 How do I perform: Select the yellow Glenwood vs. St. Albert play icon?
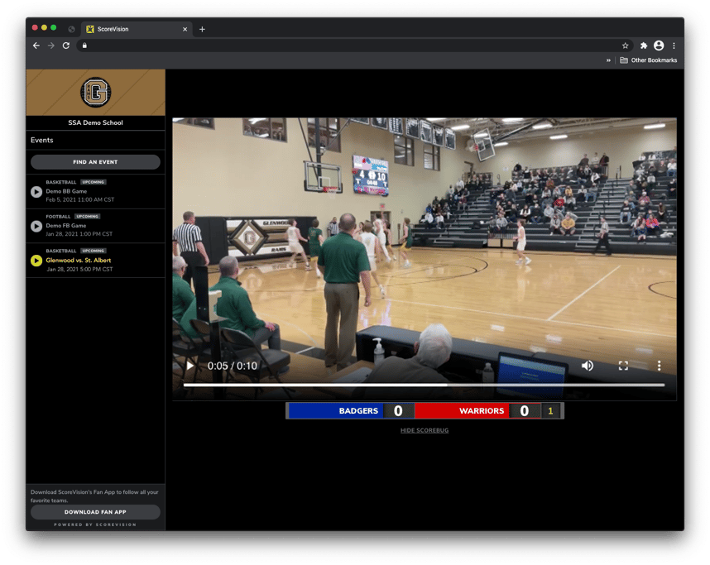(x=36, y=260)
